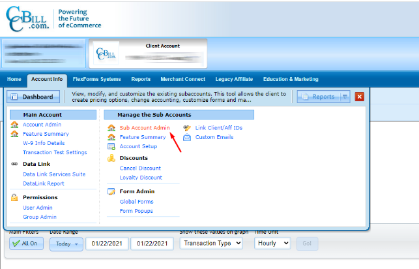
Task: Click the house icon beside Sub Account Admin
Action: click(111, 128)
